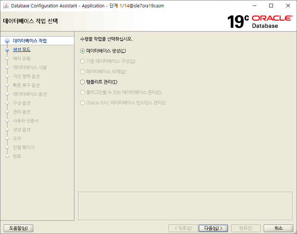Open help with the 도움말(H) button
This screenshot has height=234, width=297.
click(x=19, y=228)
